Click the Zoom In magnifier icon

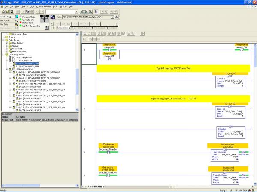(x=112, y=12)
